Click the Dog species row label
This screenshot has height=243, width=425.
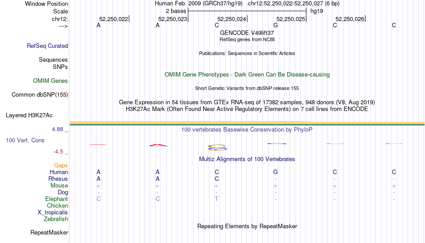pyautogui.click(x=63, y=192)
